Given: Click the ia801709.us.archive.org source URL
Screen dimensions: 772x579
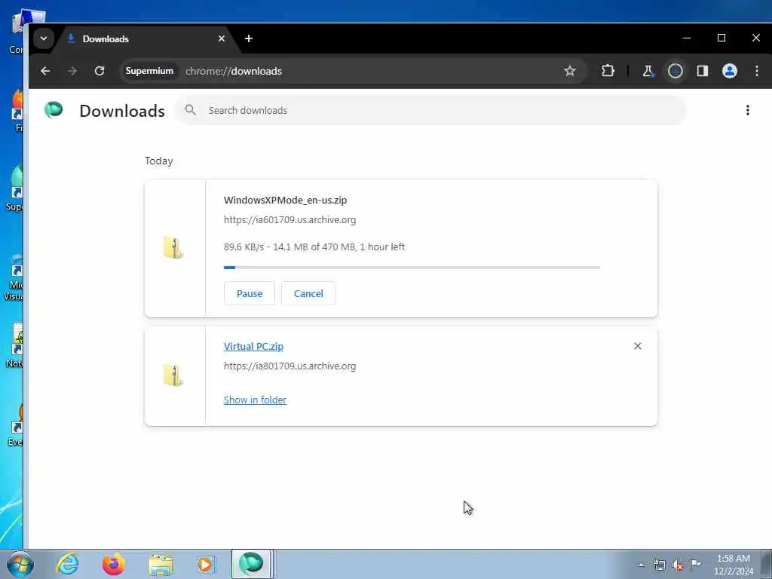Looking at the screenshot, I should point(289,366).
